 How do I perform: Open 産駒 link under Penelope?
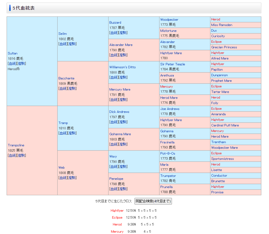[x=123, y=189]
